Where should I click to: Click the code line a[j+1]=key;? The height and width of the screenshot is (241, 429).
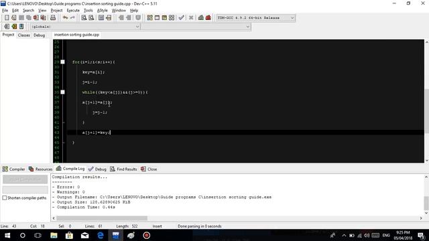[x=97, y=133]
